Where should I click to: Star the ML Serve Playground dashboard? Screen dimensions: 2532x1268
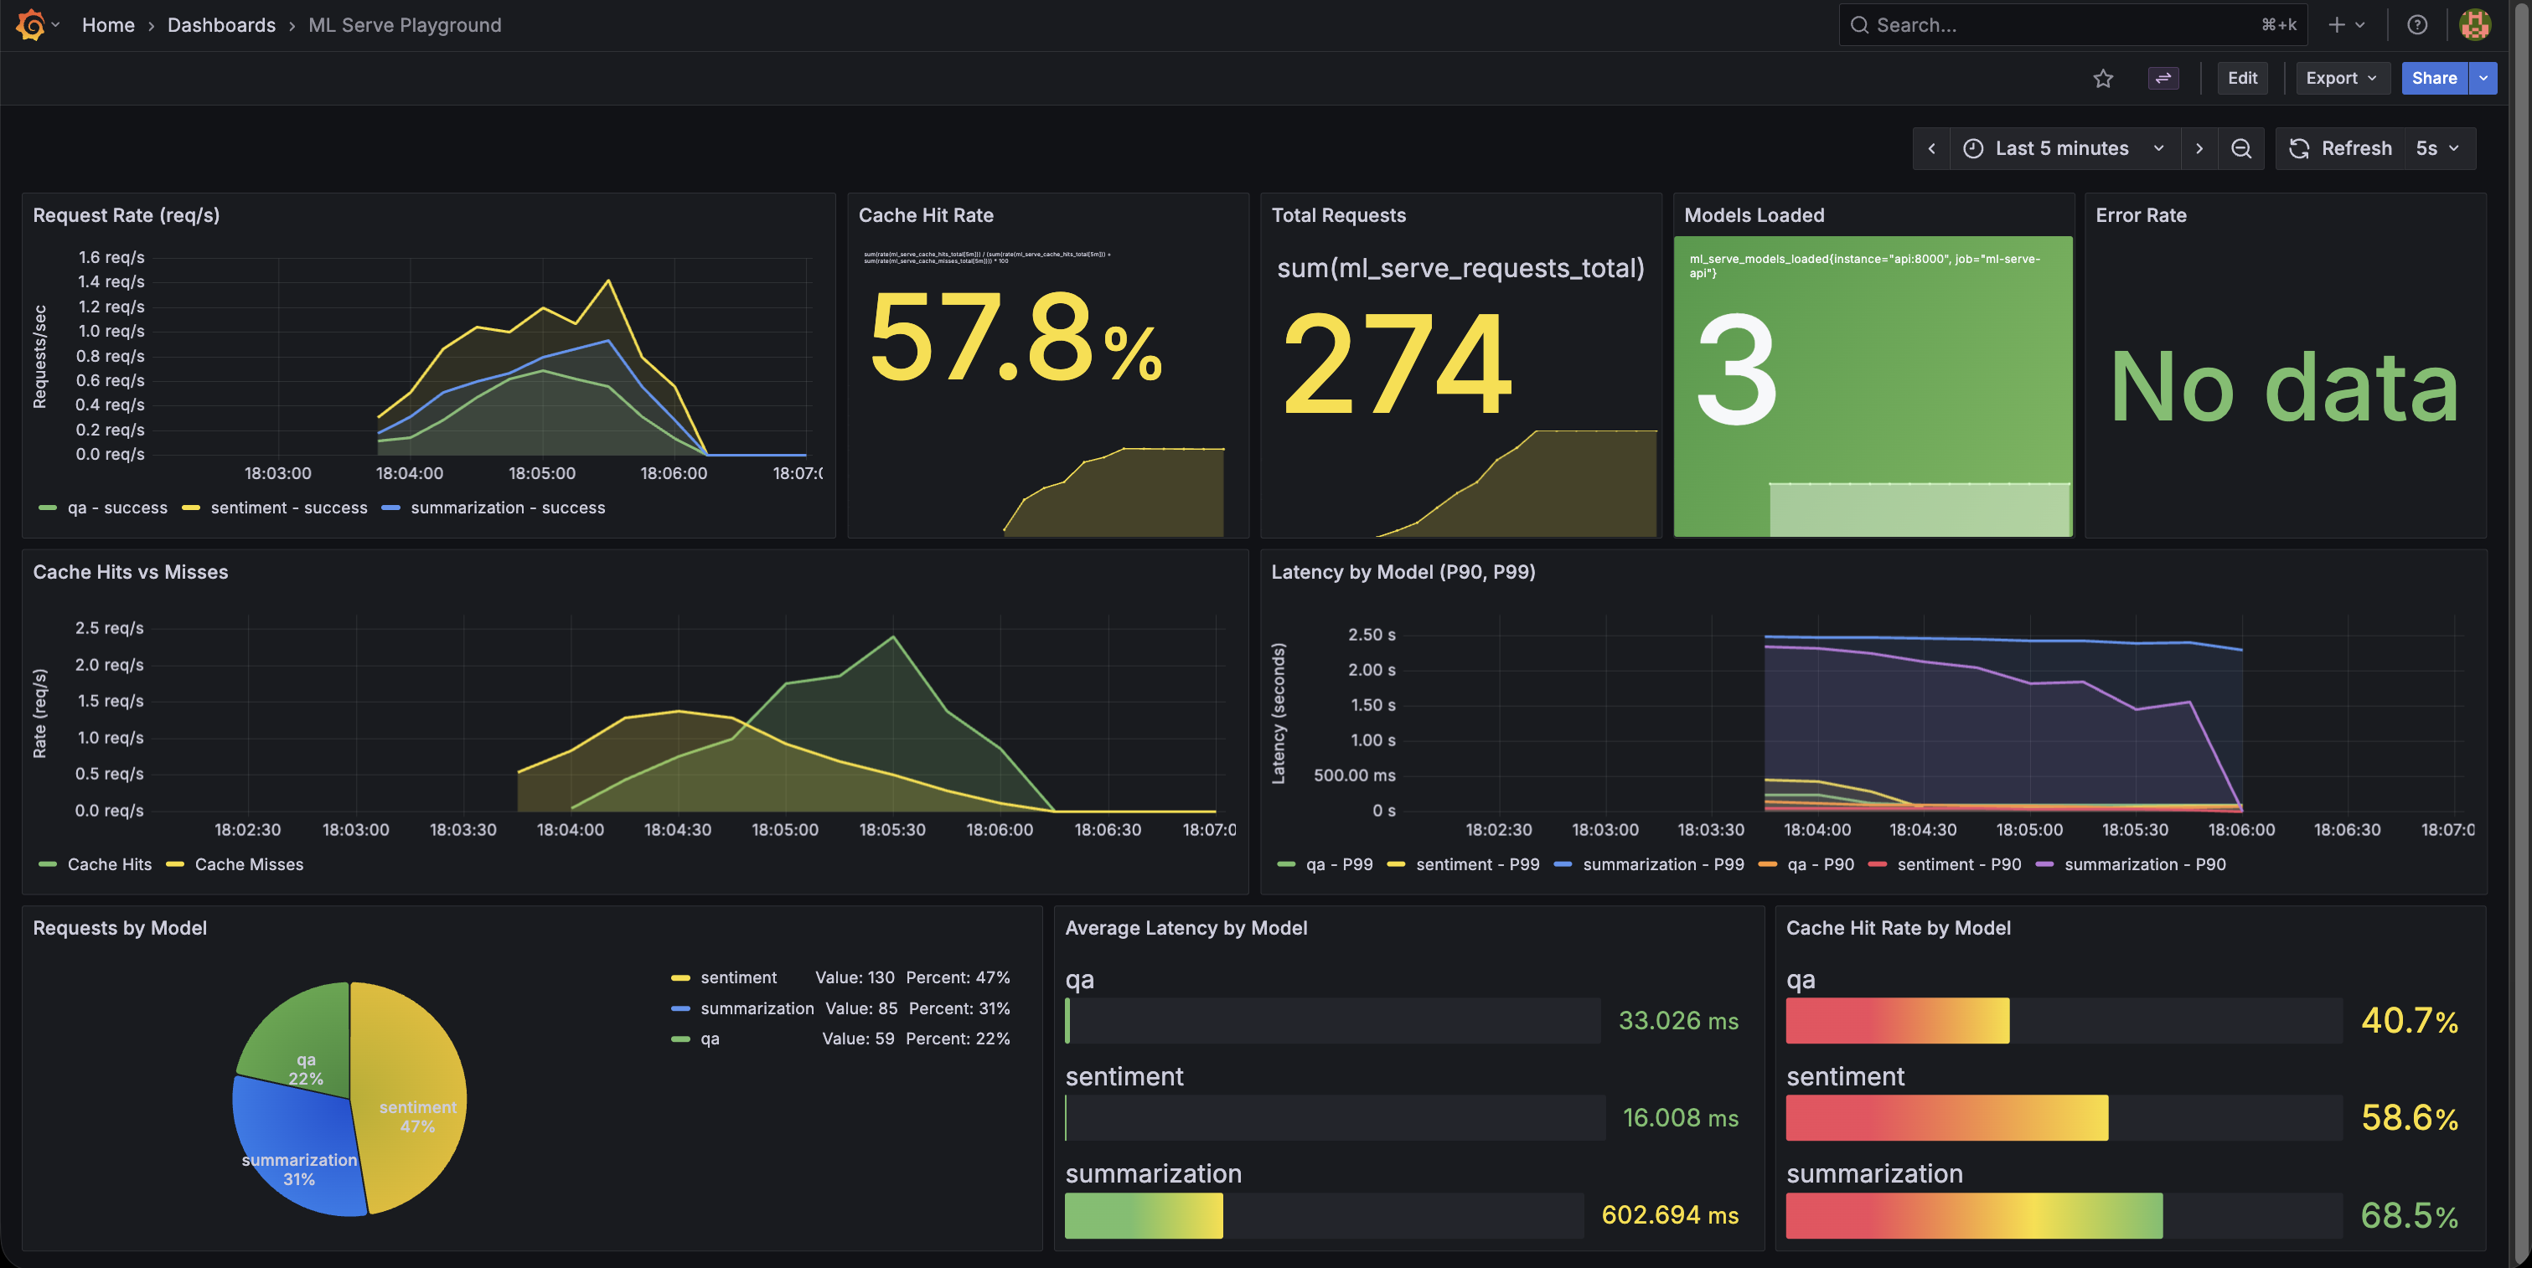2105,79
